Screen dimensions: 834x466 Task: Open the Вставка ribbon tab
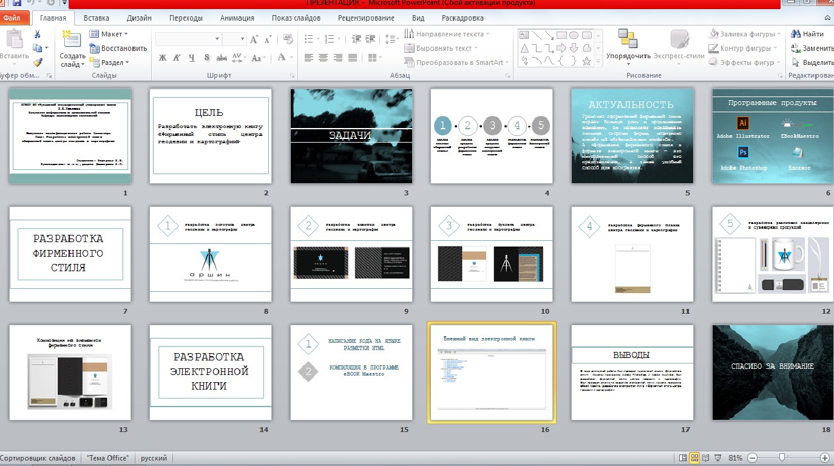(97, 18)
